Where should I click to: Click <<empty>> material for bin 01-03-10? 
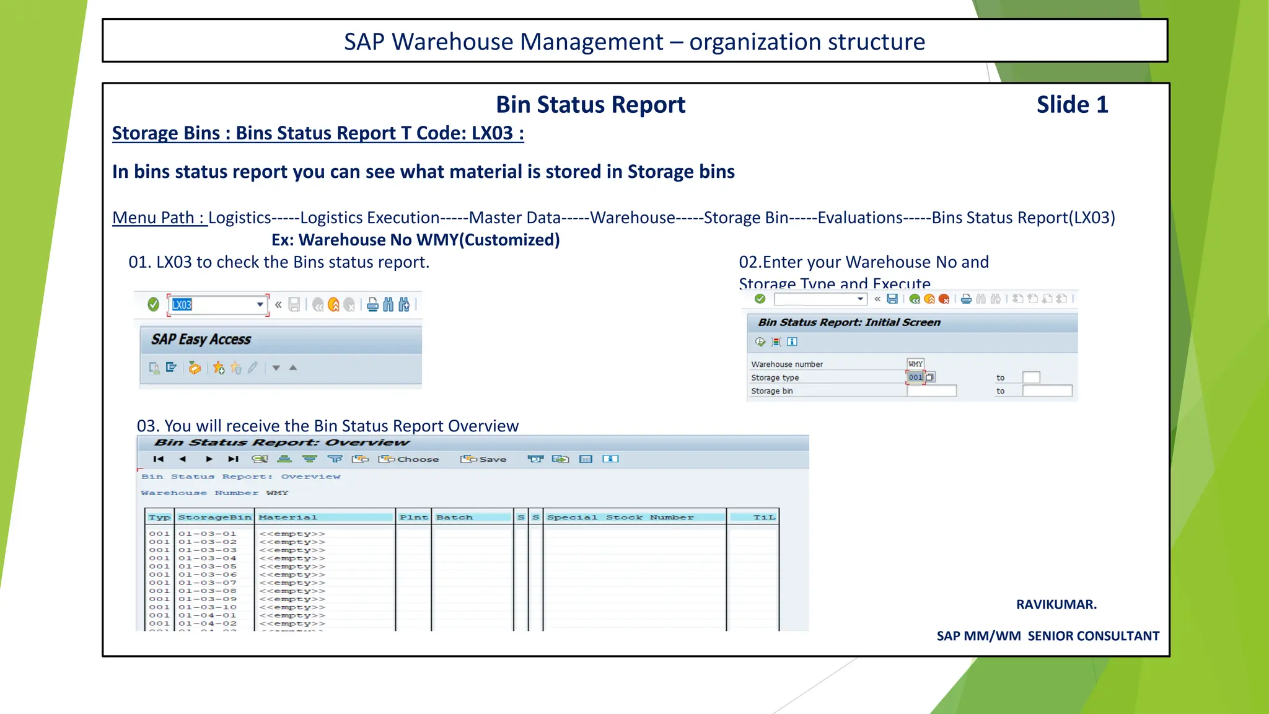coord(292,607)
